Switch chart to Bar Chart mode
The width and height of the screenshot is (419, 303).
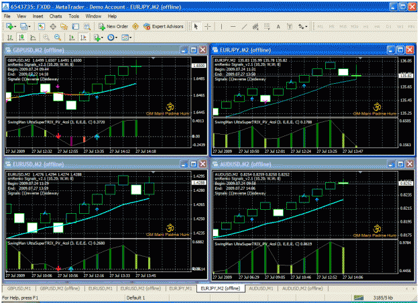[x=10, y=38]
